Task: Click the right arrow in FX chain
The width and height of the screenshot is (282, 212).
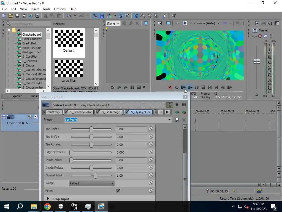Action: (167, 112)
